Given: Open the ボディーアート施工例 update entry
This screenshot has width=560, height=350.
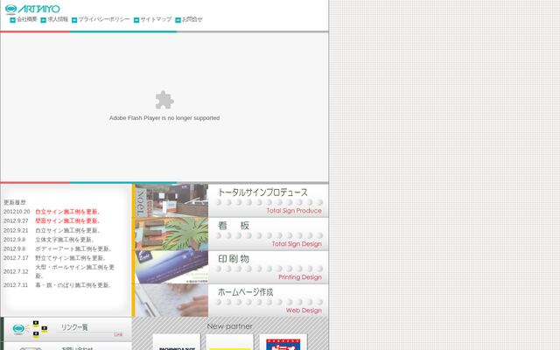Looking at the screenshot, I should tap(73, 248).
